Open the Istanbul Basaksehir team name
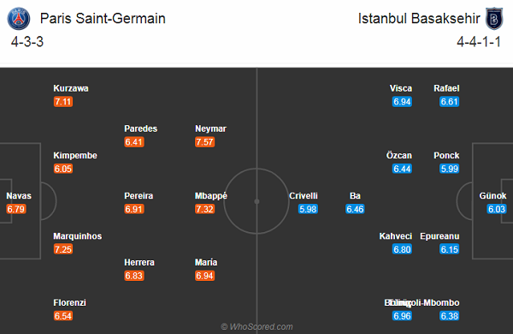 pyautogui.click(x=419, y=18)
